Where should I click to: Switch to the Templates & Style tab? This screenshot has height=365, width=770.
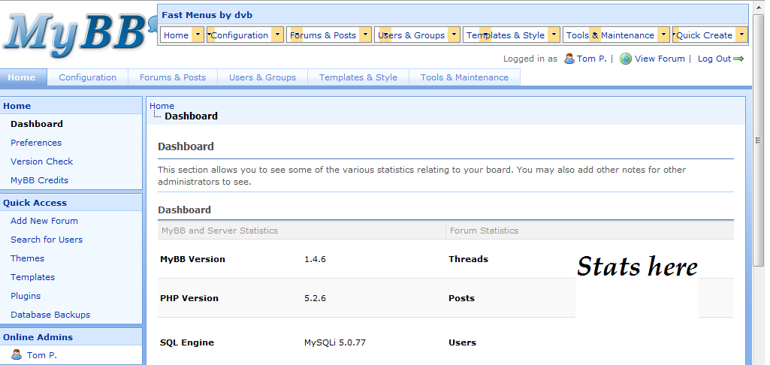358,77
